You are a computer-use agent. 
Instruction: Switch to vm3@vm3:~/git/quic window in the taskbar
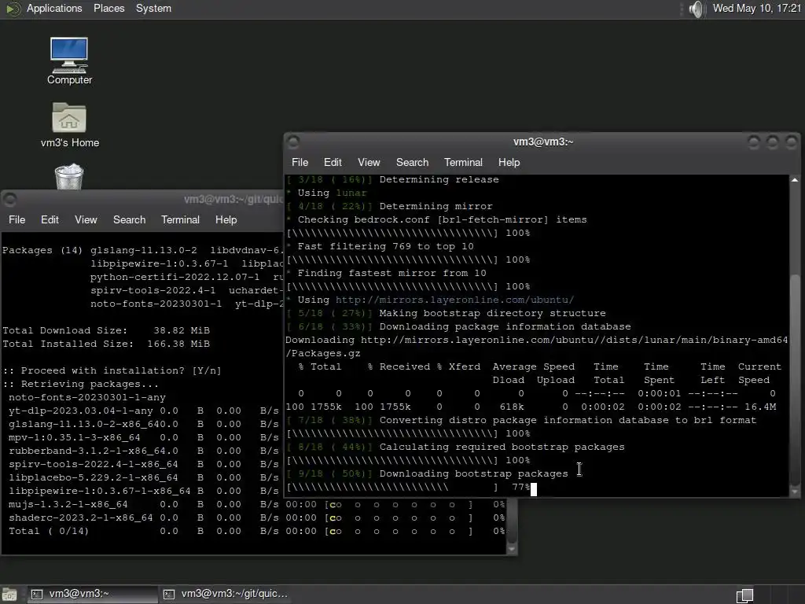point(226,595)
